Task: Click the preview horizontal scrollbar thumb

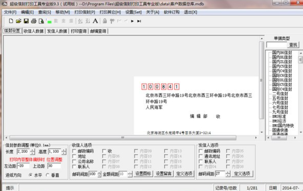Action: (x=123, y=138)
